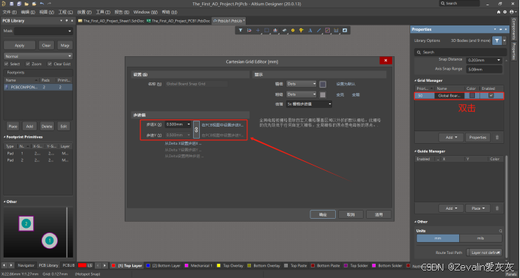
Task: Open the first menu (F) in menu bar
Action: click(x=10, y=12)
